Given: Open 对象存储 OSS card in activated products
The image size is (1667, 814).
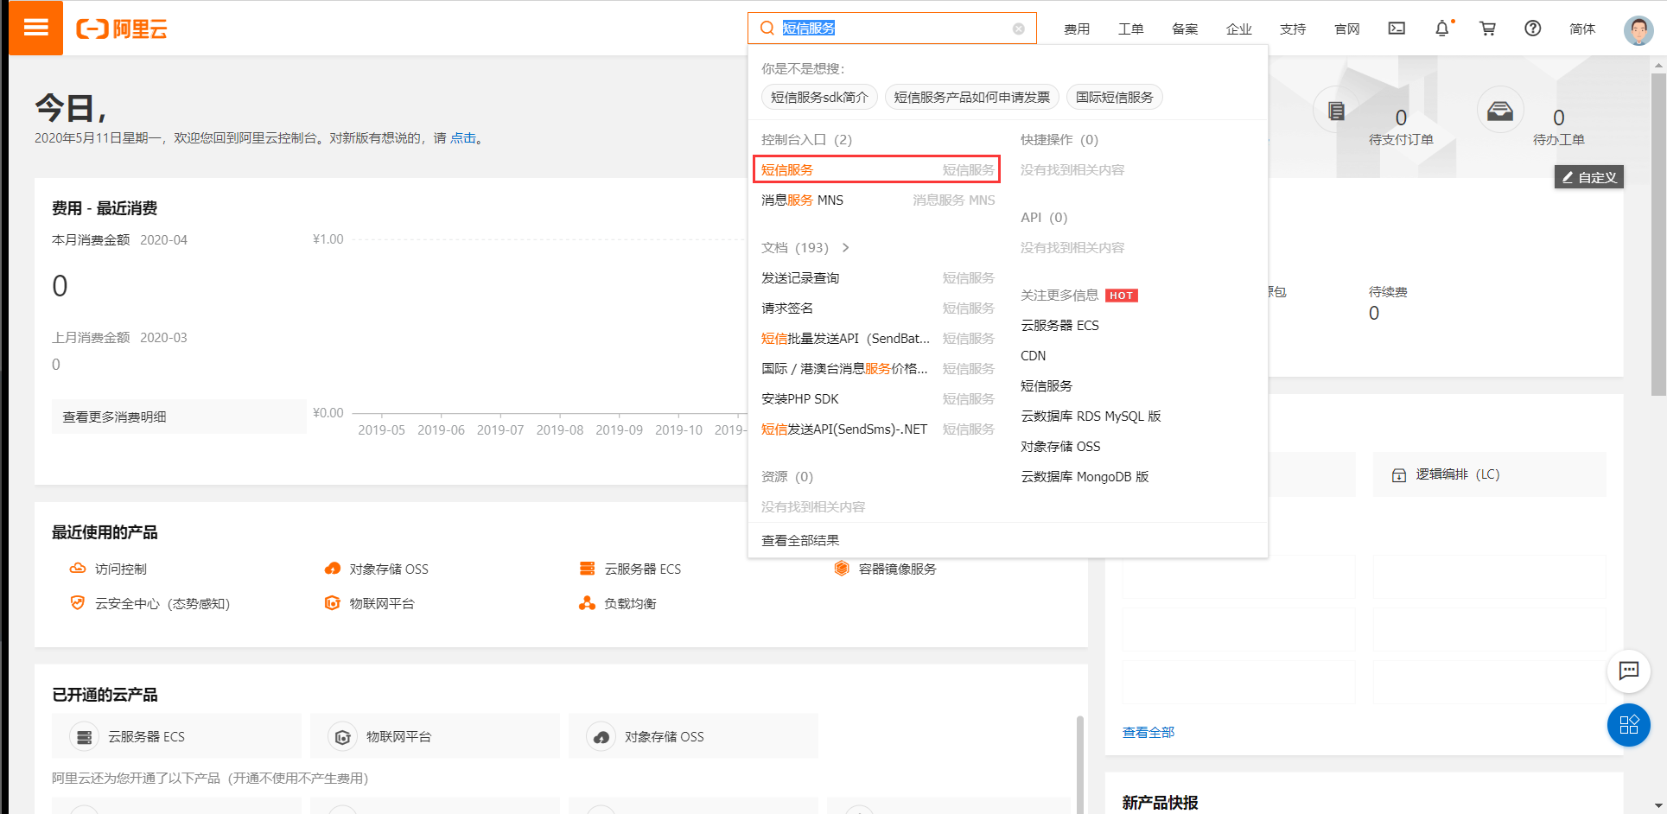Looking at the screenshot, I should tap(693, 736).
